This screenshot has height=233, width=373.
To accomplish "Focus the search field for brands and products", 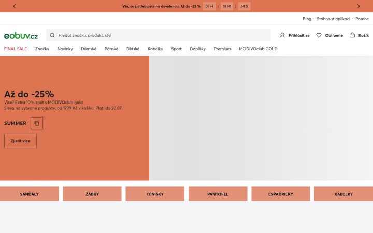I will [159, 35].
